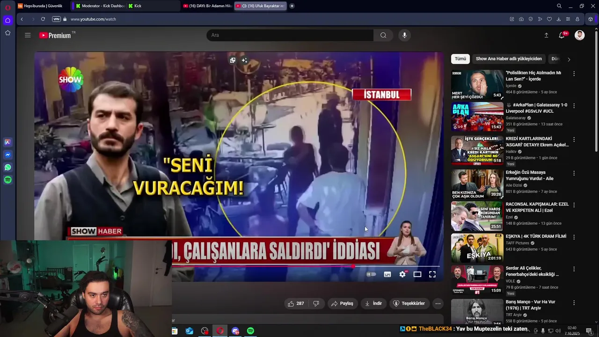599x337 pixels.
Task: Open Opera downloads arrow icon
Action: [x=559, y=19]
